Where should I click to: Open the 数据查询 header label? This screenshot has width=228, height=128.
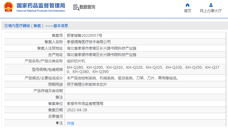(x=87, y=7)
